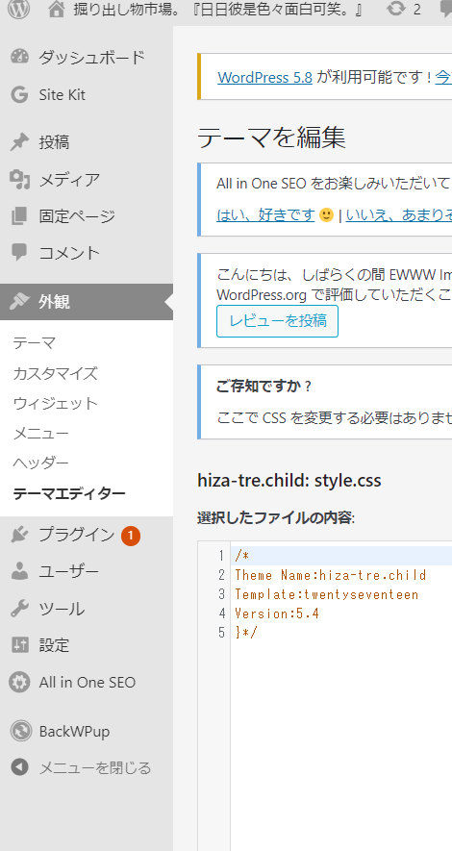This screenshot has height=851, width=452.
Task: Click the プラグイン plug icon
Action: 19,536
